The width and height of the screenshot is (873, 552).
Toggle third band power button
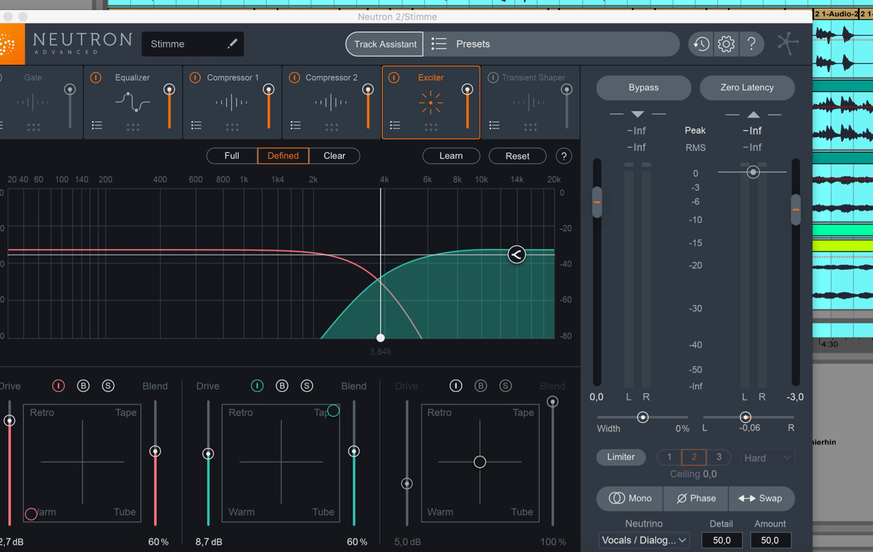point(456,386)
